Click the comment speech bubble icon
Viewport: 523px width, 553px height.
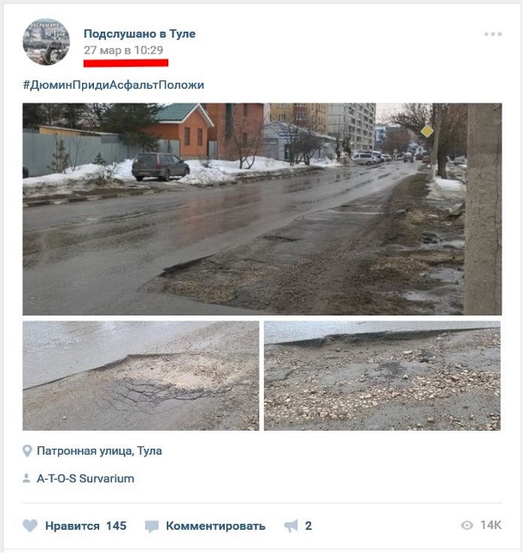151,527
